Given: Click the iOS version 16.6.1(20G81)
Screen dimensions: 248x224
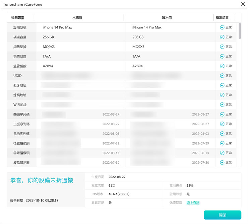Looking at the screenshot, I should pyautogui.click(x=119, y=194).
